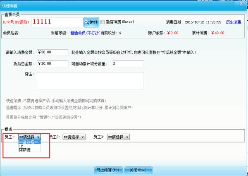Screen dimensions: 248x176
Task: Open the 员工2 dropdown
Action: point(74,137)
